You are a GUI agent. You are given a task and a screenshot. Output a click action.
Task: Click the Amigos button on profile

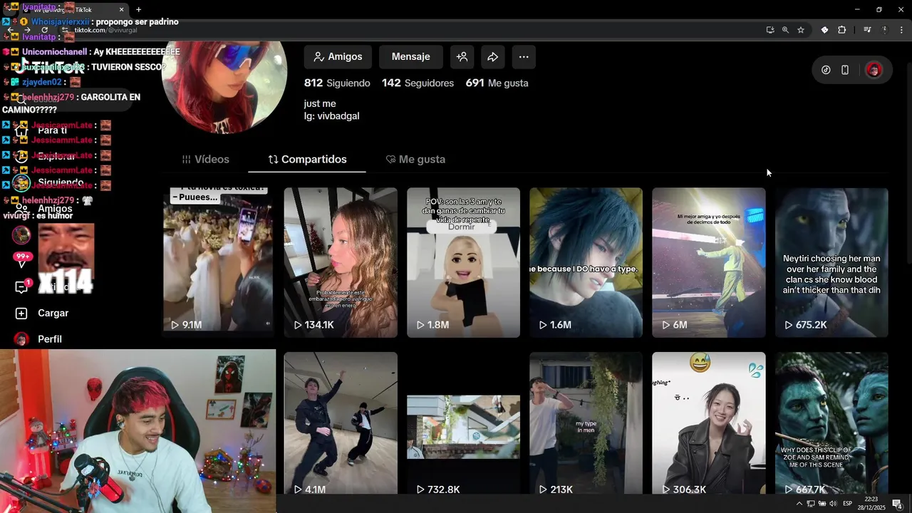click(x=338, y=57)
